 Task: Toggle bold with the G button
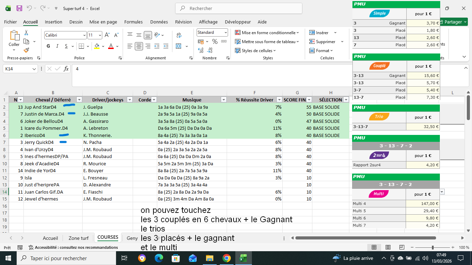click(x=48, y=46)
